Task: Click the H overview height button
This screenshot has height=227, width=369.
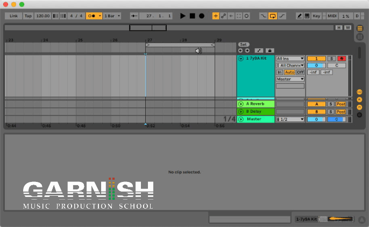Action: (x=339, y=28)
